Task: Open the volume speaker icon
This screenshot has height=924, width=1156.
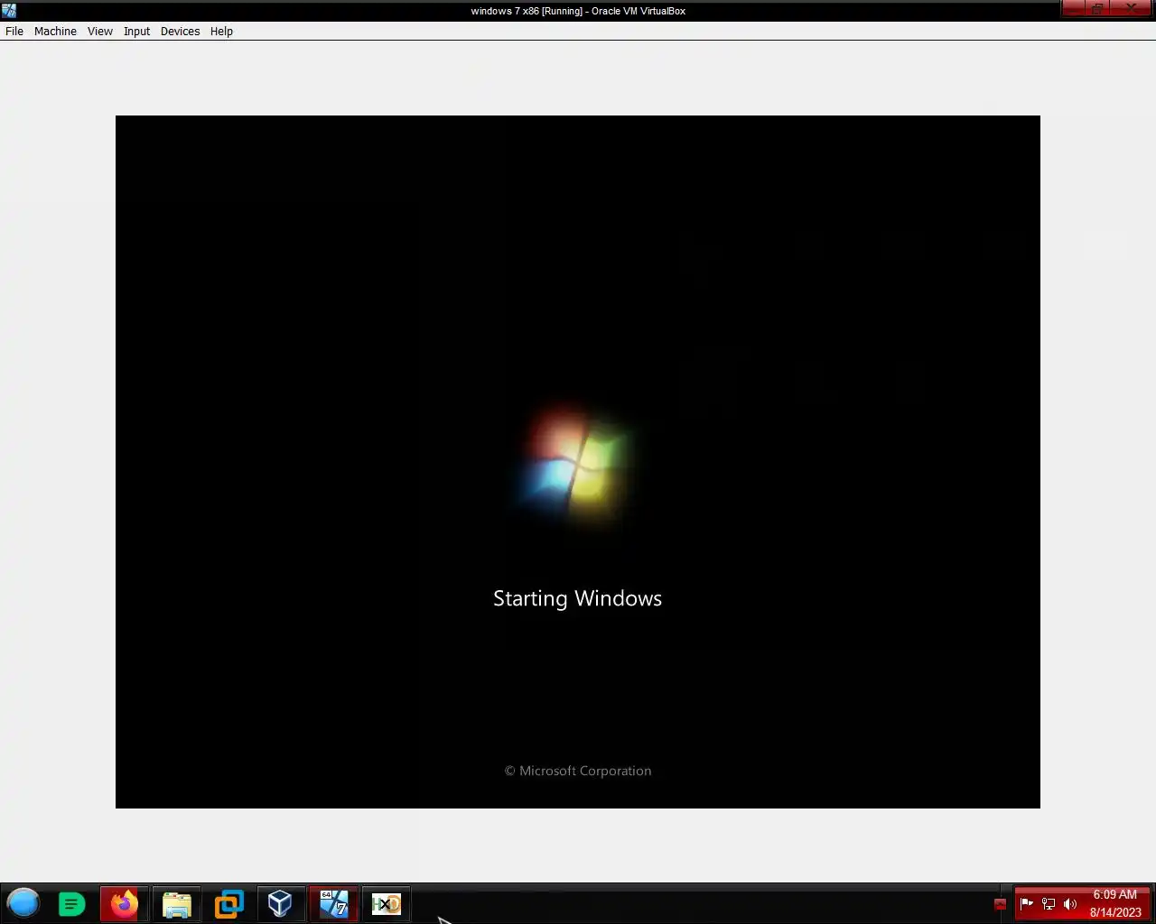Action: tap(1070, 903)
